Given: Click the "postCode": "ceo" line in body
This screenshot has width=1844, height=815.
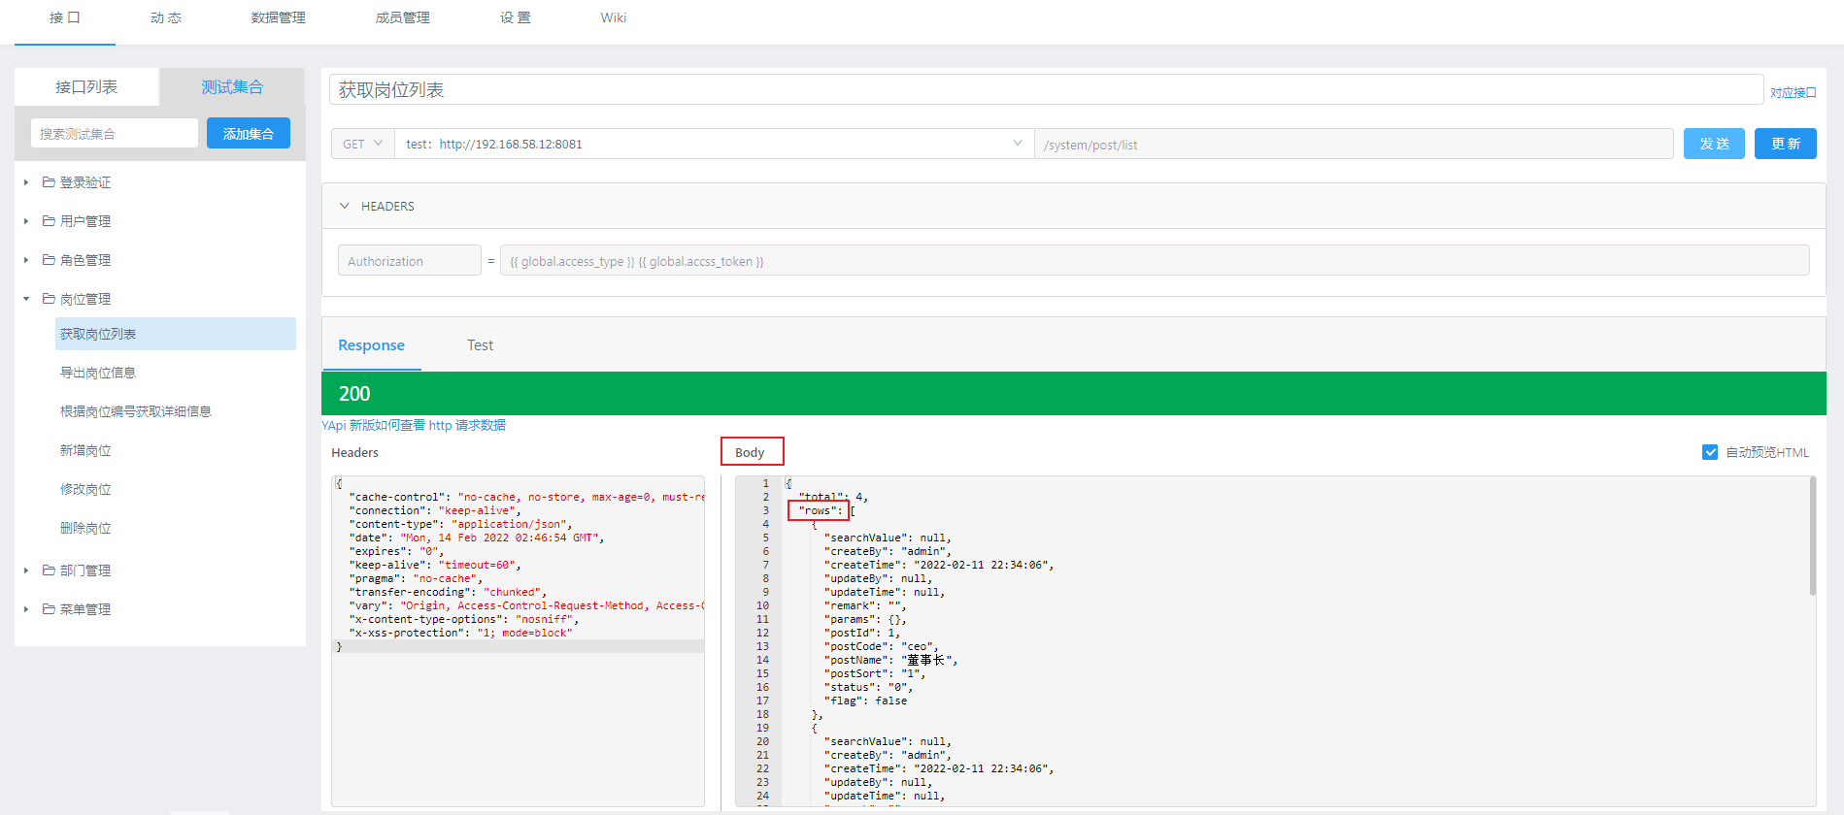Looking at the screenshot, I should coord(881,646).
